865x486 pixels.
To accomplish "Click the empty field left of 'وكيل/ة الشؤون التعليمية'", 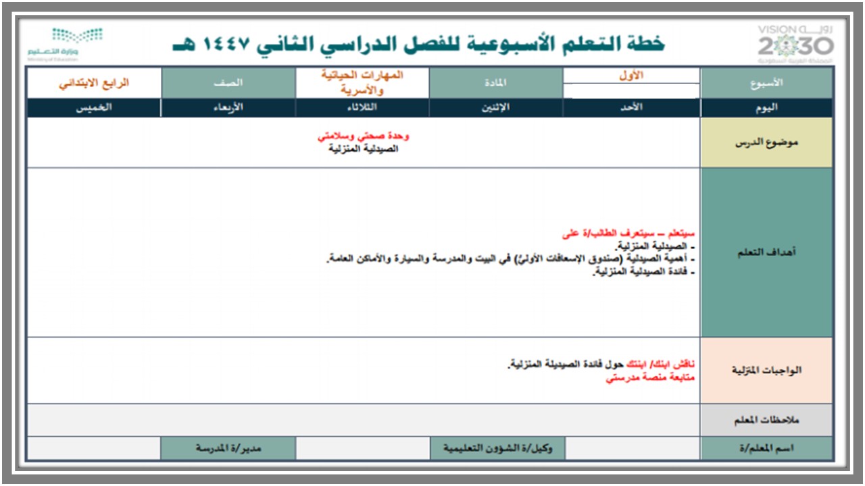I will click(363, 448).
